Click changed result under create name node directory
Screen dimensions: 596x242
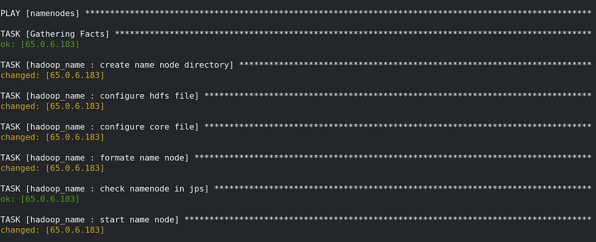(52, 75)
